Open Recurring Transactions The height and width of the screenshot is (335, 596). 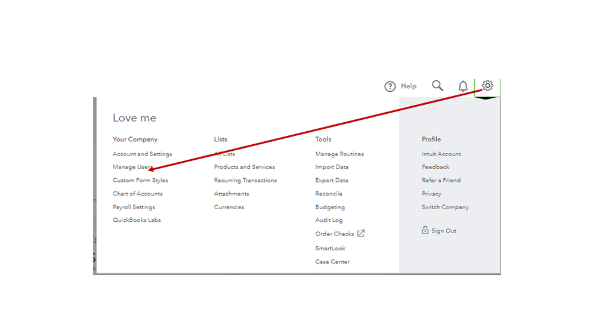[x=246, y=181]
